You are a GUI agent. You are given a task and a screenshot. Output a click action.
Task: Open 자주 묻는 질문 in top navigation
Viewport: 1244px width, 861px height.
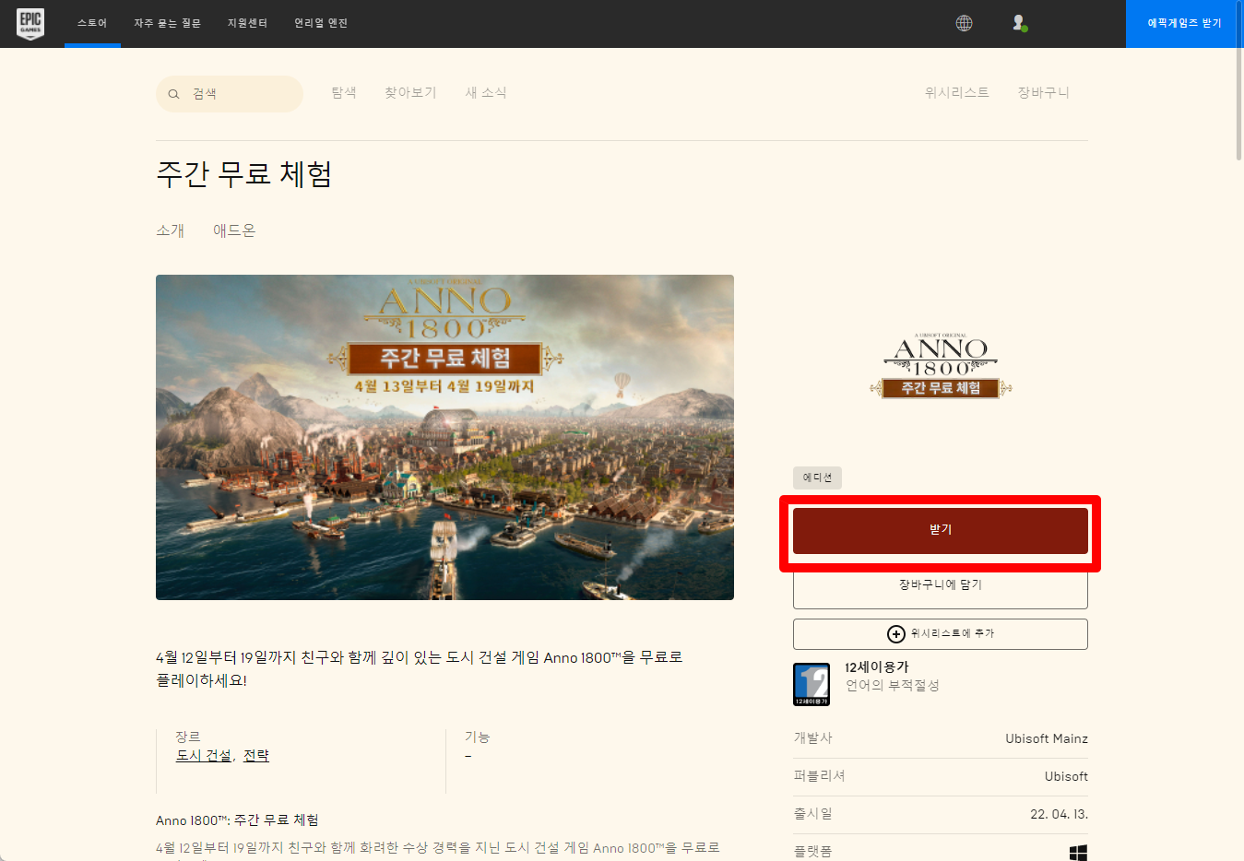(x=167, y=23)
